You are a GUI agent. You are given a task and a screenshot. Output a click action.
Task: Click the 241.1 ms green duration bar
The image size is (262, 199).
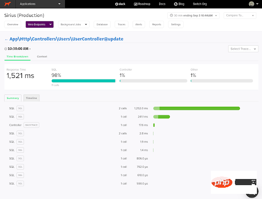tap(162, 117)
